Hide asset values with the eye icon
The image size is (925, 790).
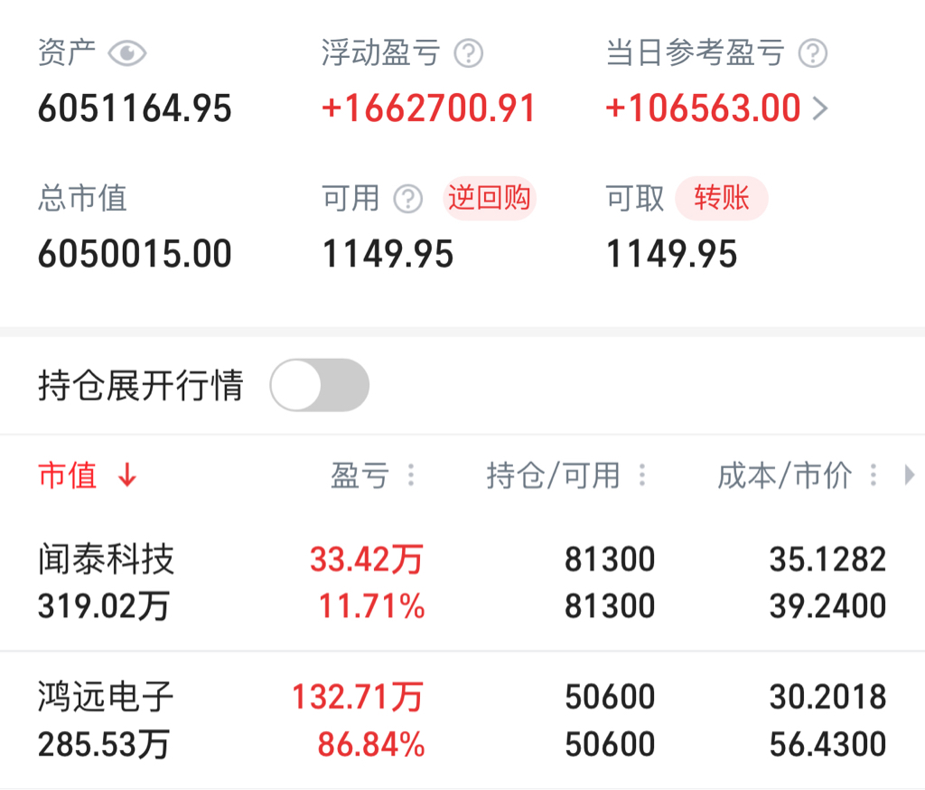click(126, 53)
